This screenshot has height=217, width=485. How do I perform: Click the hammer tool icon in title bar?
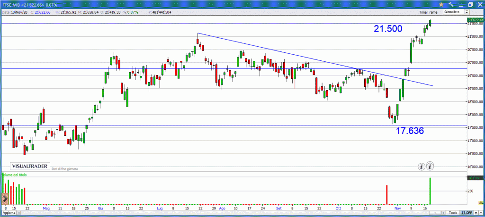[x=451, y=5]
